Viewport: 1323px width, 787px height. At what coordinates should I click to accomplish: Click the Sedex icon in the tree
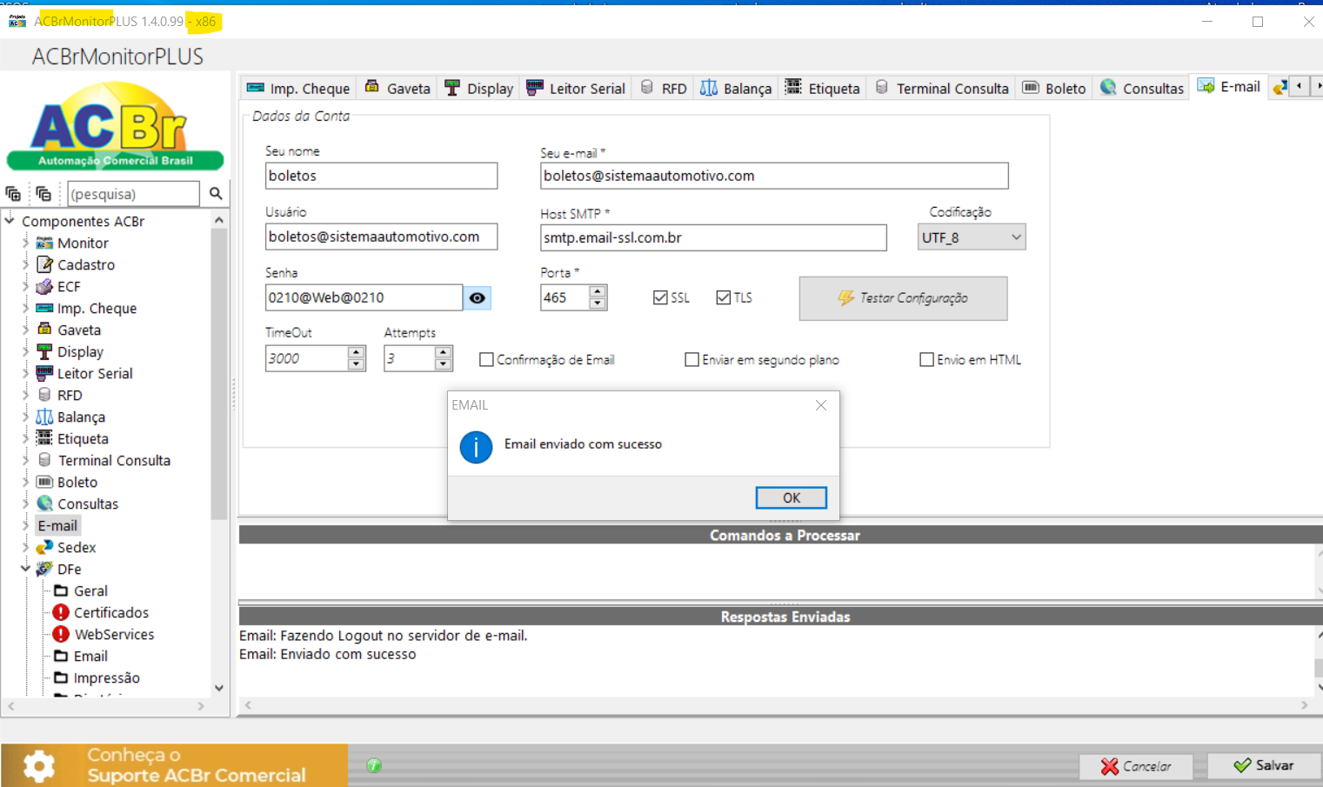44,547
